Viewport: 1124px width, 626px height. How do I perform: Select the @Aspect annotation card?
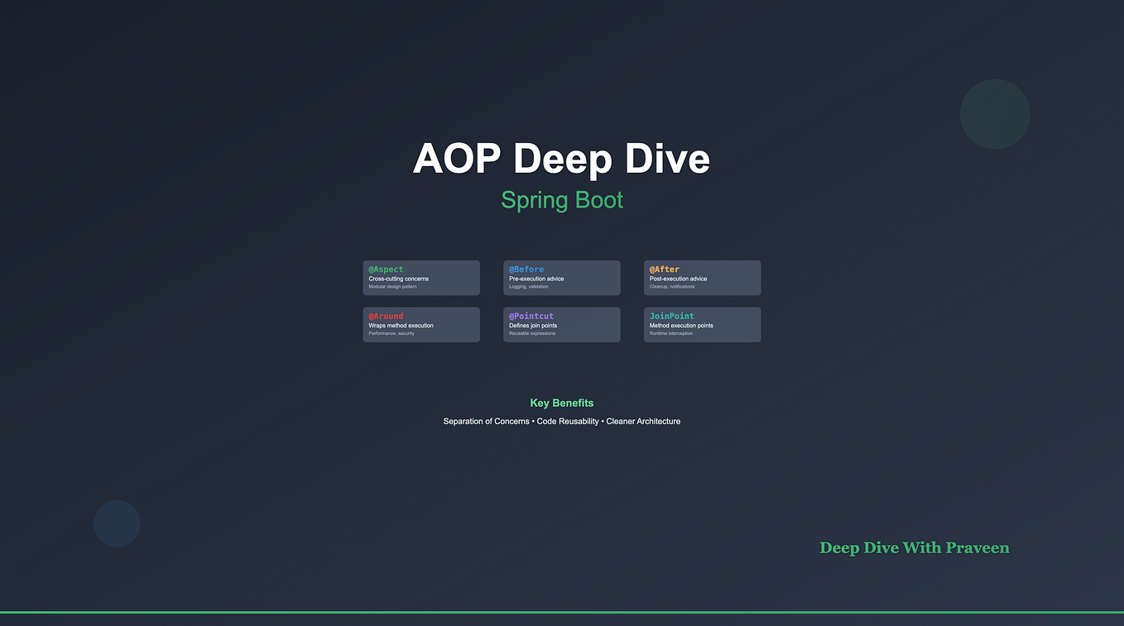point(421,277)
